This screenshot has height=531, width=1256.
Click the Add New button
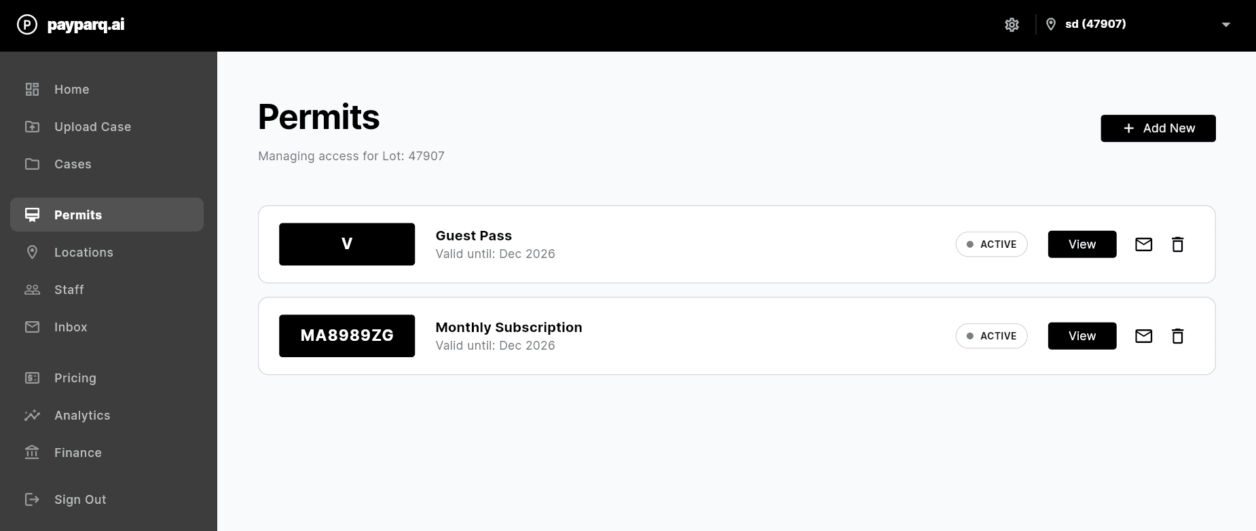1158,128
